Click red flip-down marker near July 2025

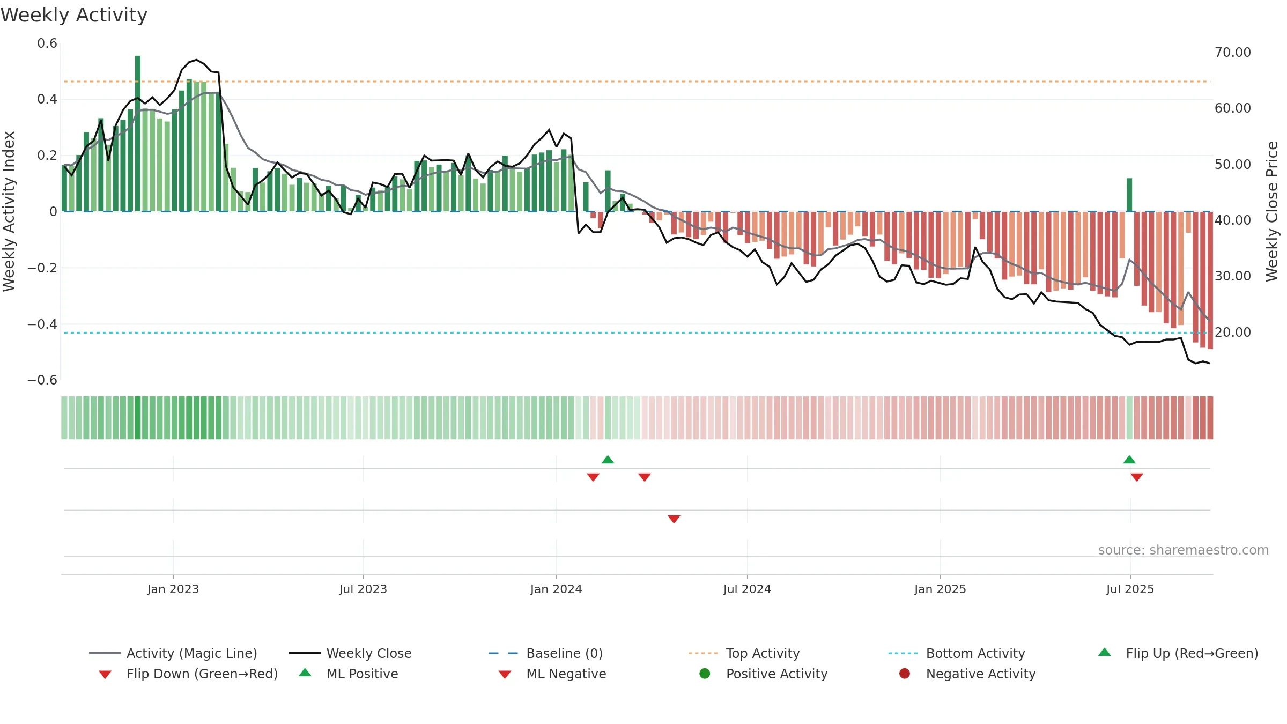(1137, 477)
